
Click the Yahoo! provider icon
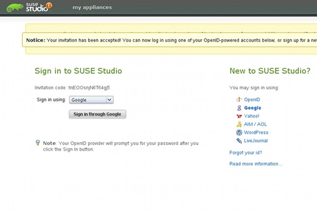tap(239, 116)
